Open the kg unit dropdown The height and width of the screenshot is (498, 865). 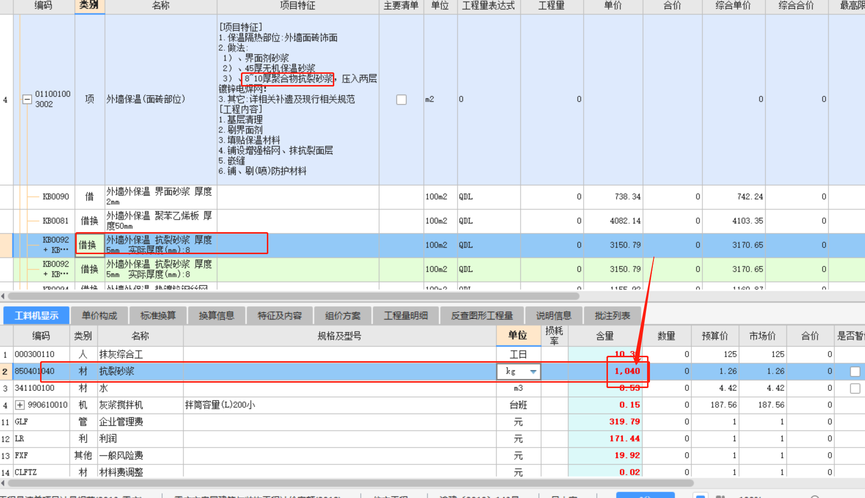point(533,372)
